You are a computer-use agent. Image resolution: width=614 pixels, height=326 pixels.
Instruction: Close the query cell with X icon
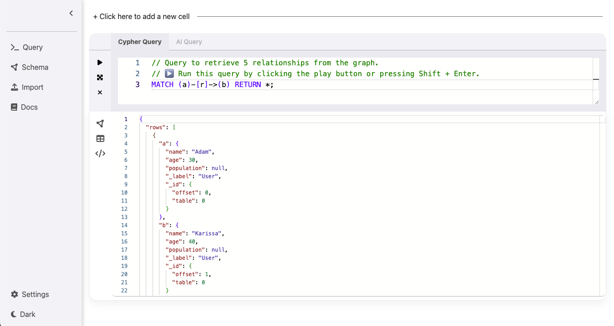pos(100,92)
